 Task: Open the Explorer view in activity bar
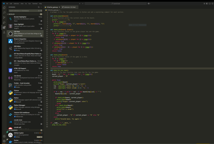(4, 8)
